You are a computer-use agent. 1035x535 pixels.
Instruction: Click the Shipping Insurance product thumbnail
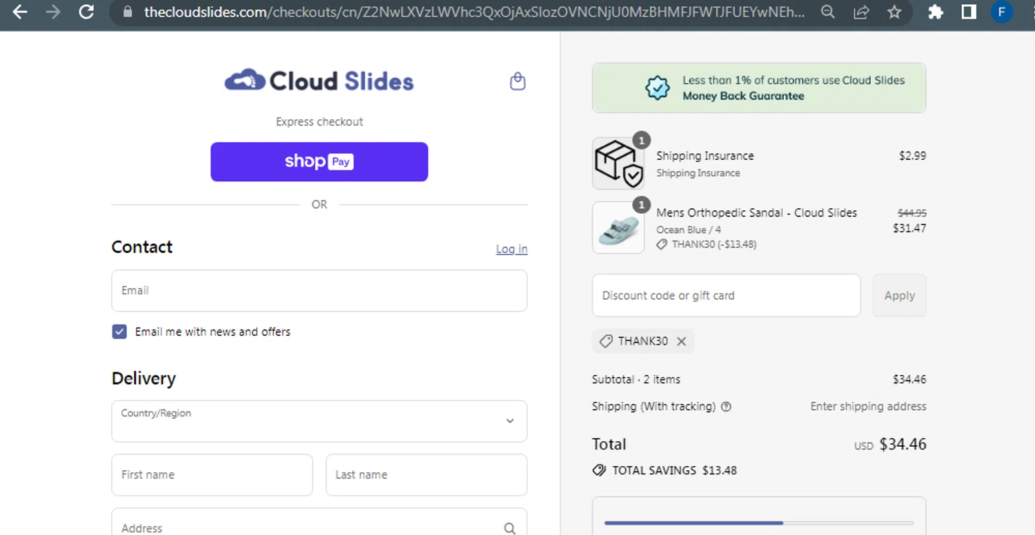point(618,163)
